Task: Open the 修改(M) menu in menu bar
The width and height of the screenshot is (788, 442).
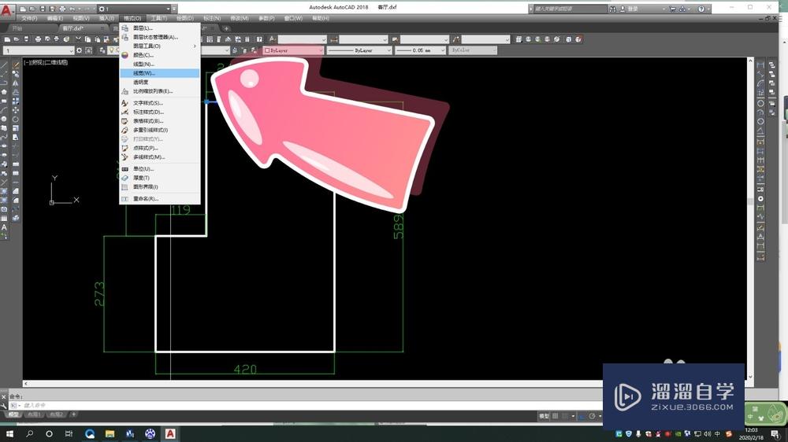Action: 240,19
